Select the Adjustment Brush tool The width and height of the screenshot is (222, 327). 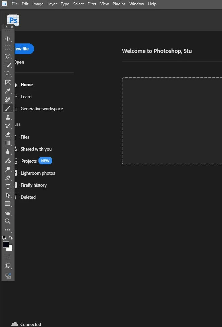click(x=8, y=160)
